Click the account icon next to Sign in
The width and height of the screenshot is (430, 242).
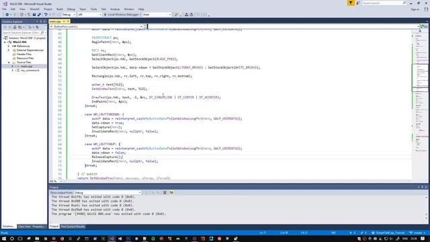coord(426,9)
